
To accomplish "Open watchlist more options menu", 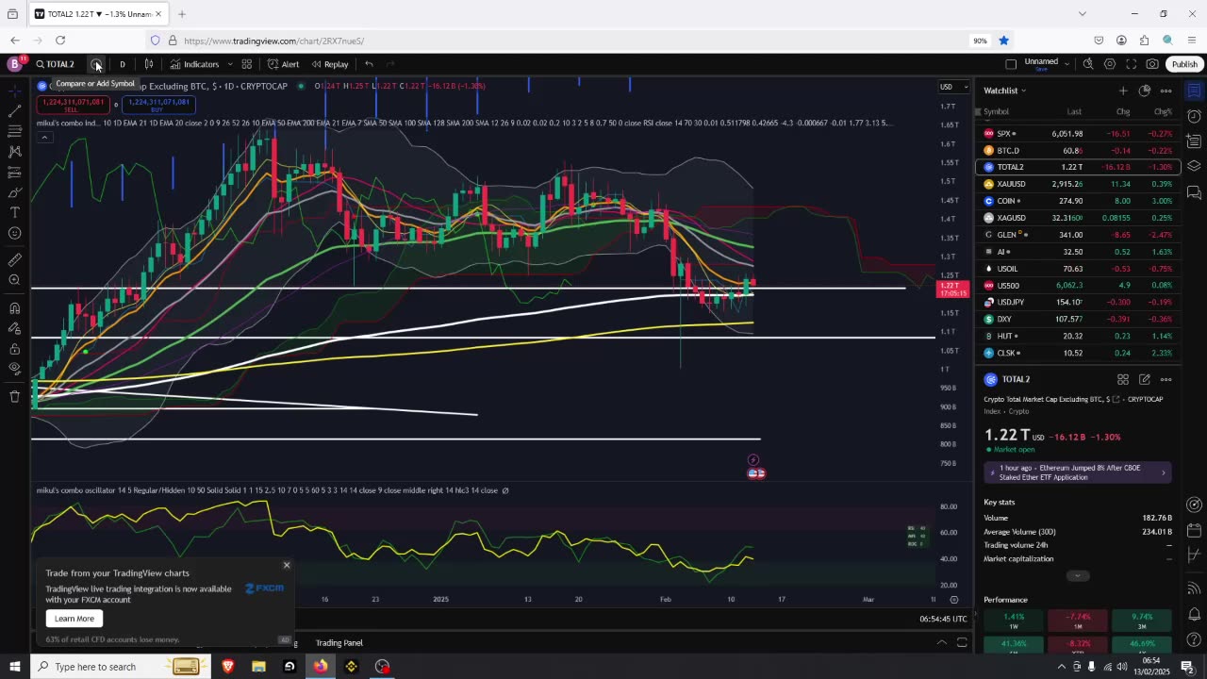I will coord(1166,91).
